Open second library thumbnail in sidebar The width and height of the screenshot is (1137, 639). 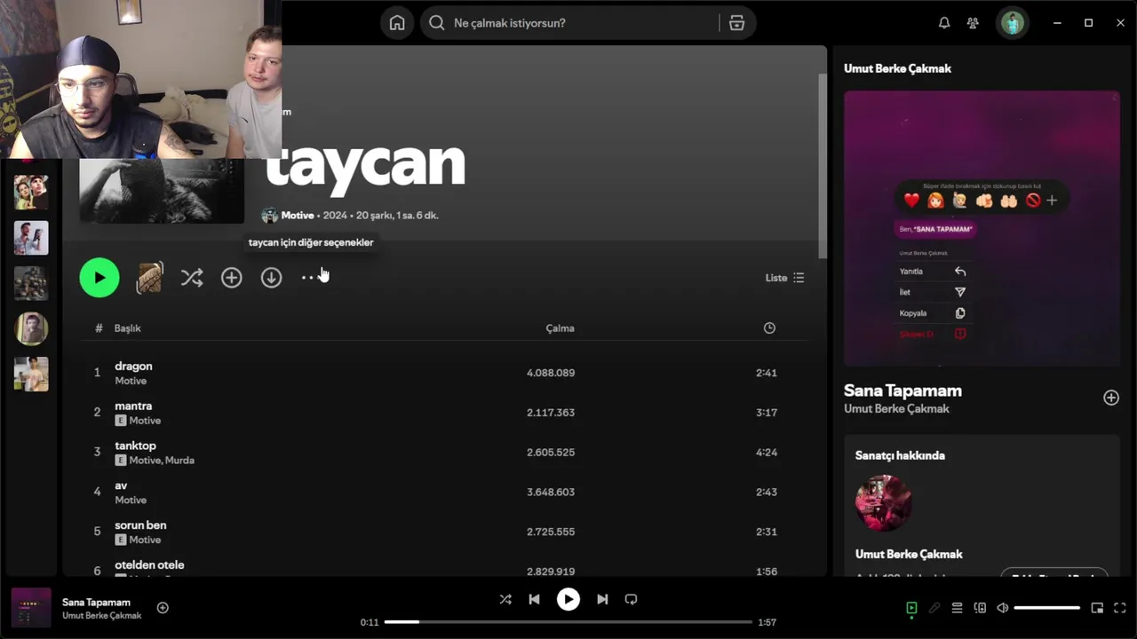click(31, 238)
